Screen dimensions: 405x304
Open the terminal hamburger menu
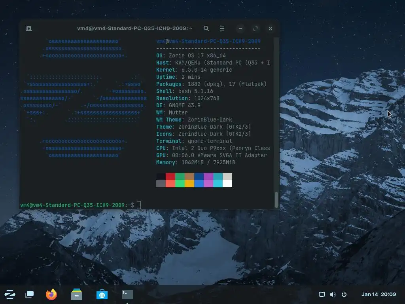coord(222,28)
